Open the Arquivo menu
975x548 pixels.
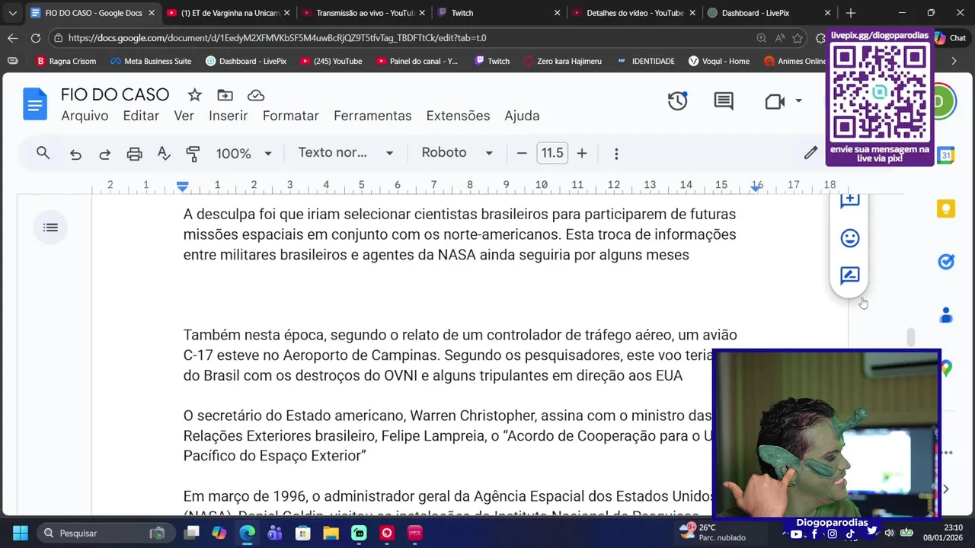coord(85,116)
